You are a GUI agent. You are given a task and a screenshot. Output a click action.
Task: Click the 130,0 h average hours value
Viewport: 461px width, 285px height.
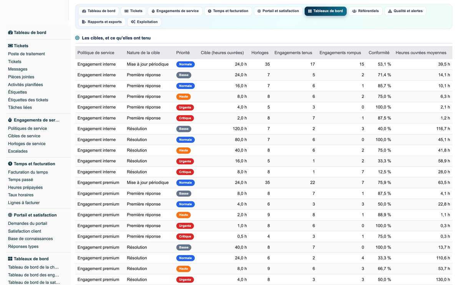coord(443,280)
